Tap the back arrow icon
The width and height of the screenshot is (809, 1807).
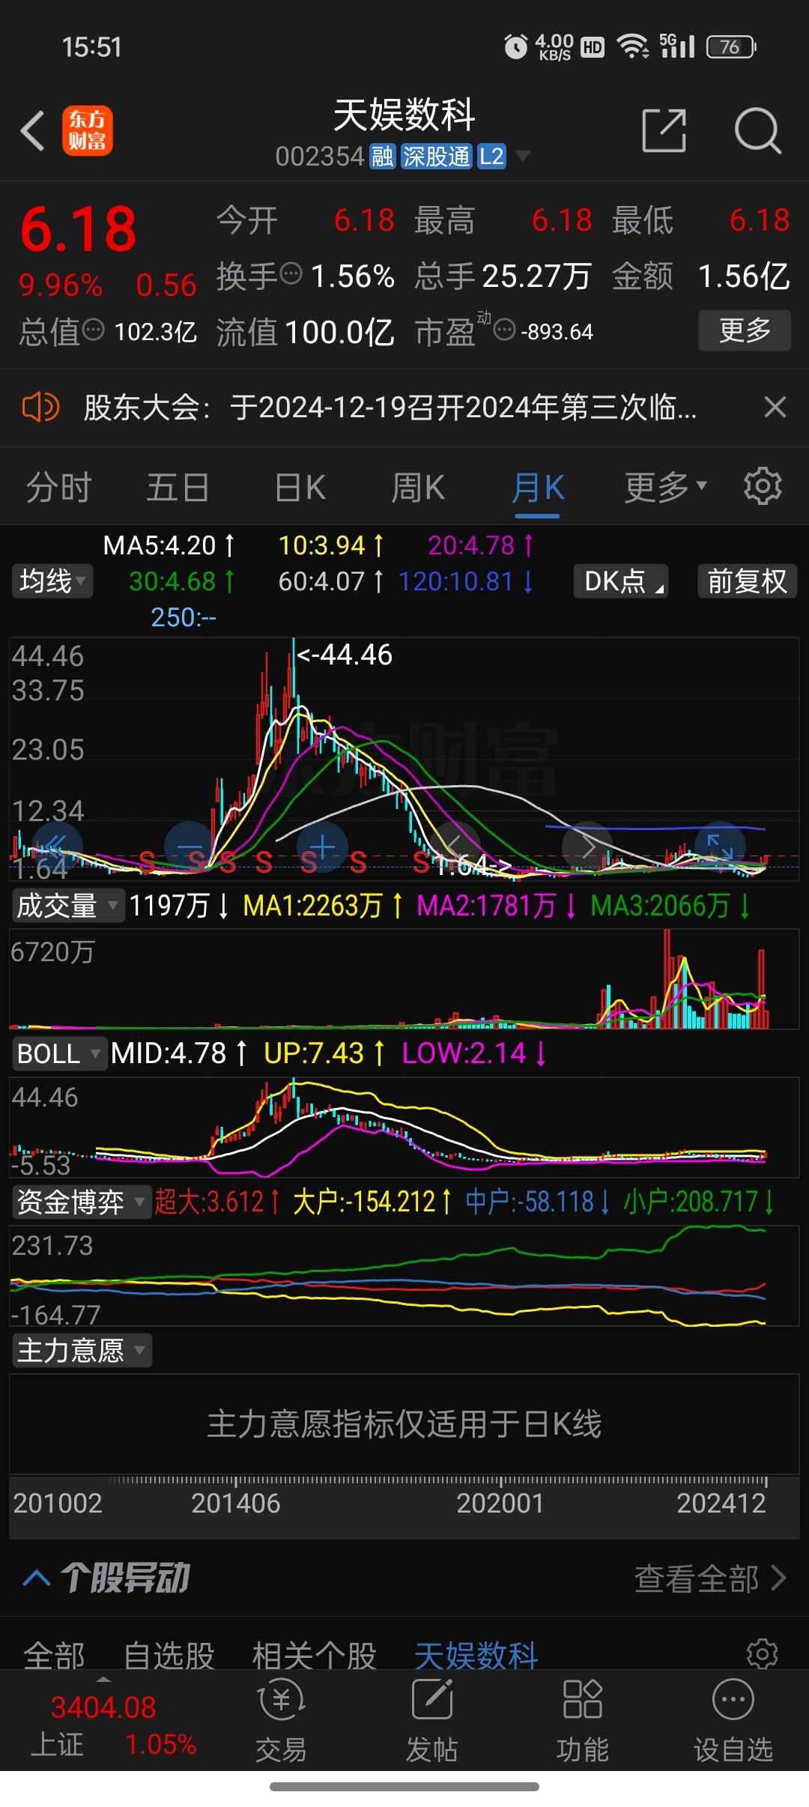coord(33,131)
